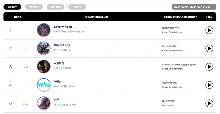Open the Wife song title link

[x=57, y=82]
